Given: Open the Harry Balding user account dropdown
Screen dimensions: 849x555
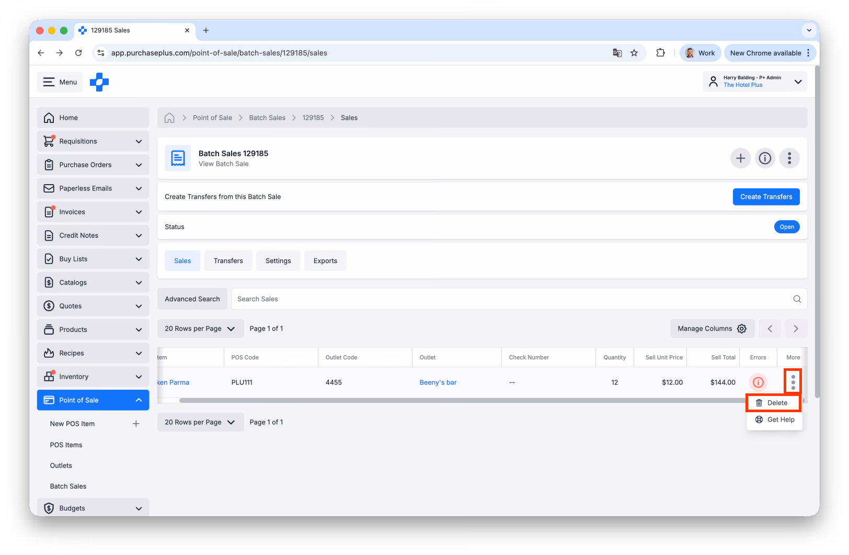Looking at the screenshot, I should point(755,82).
